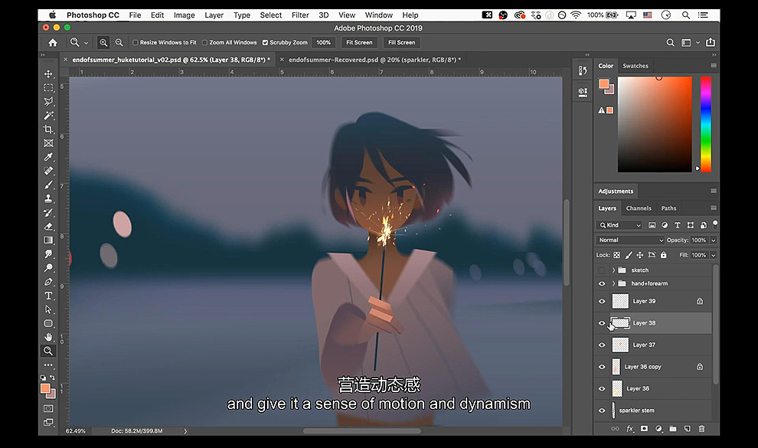
Task: Show the sketch group layer
Action: click(601, 270)
